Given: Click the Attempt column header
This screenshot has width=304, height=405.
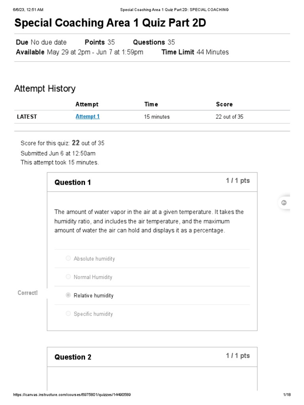Looking at the screenshot, I should pos(87,104).
